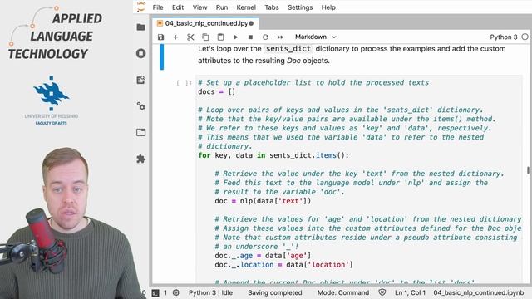
Task: Open the Help menu
Action: coord(328,7)
